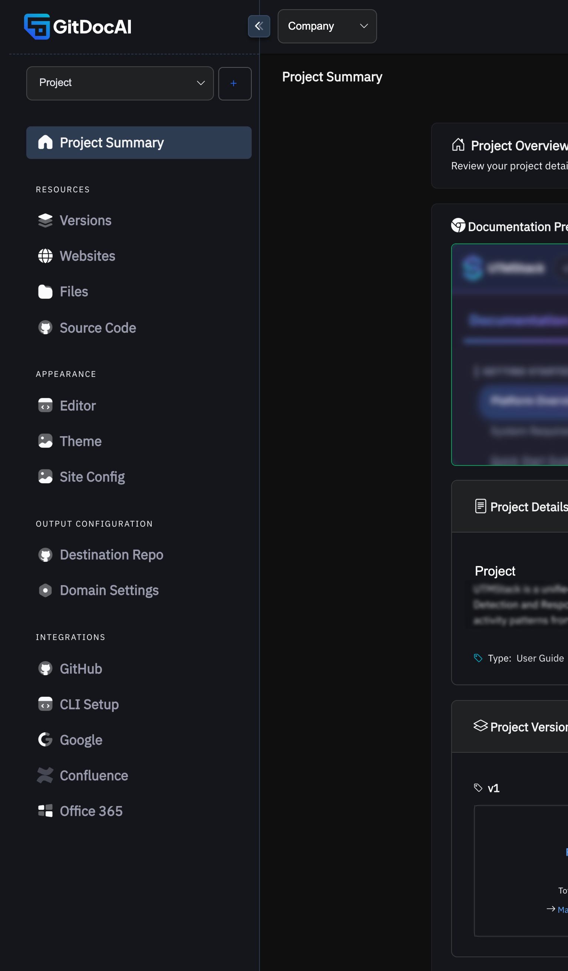Open CLI Setup integration
Screen dimensions: 568x971
(x=89, y=704)
